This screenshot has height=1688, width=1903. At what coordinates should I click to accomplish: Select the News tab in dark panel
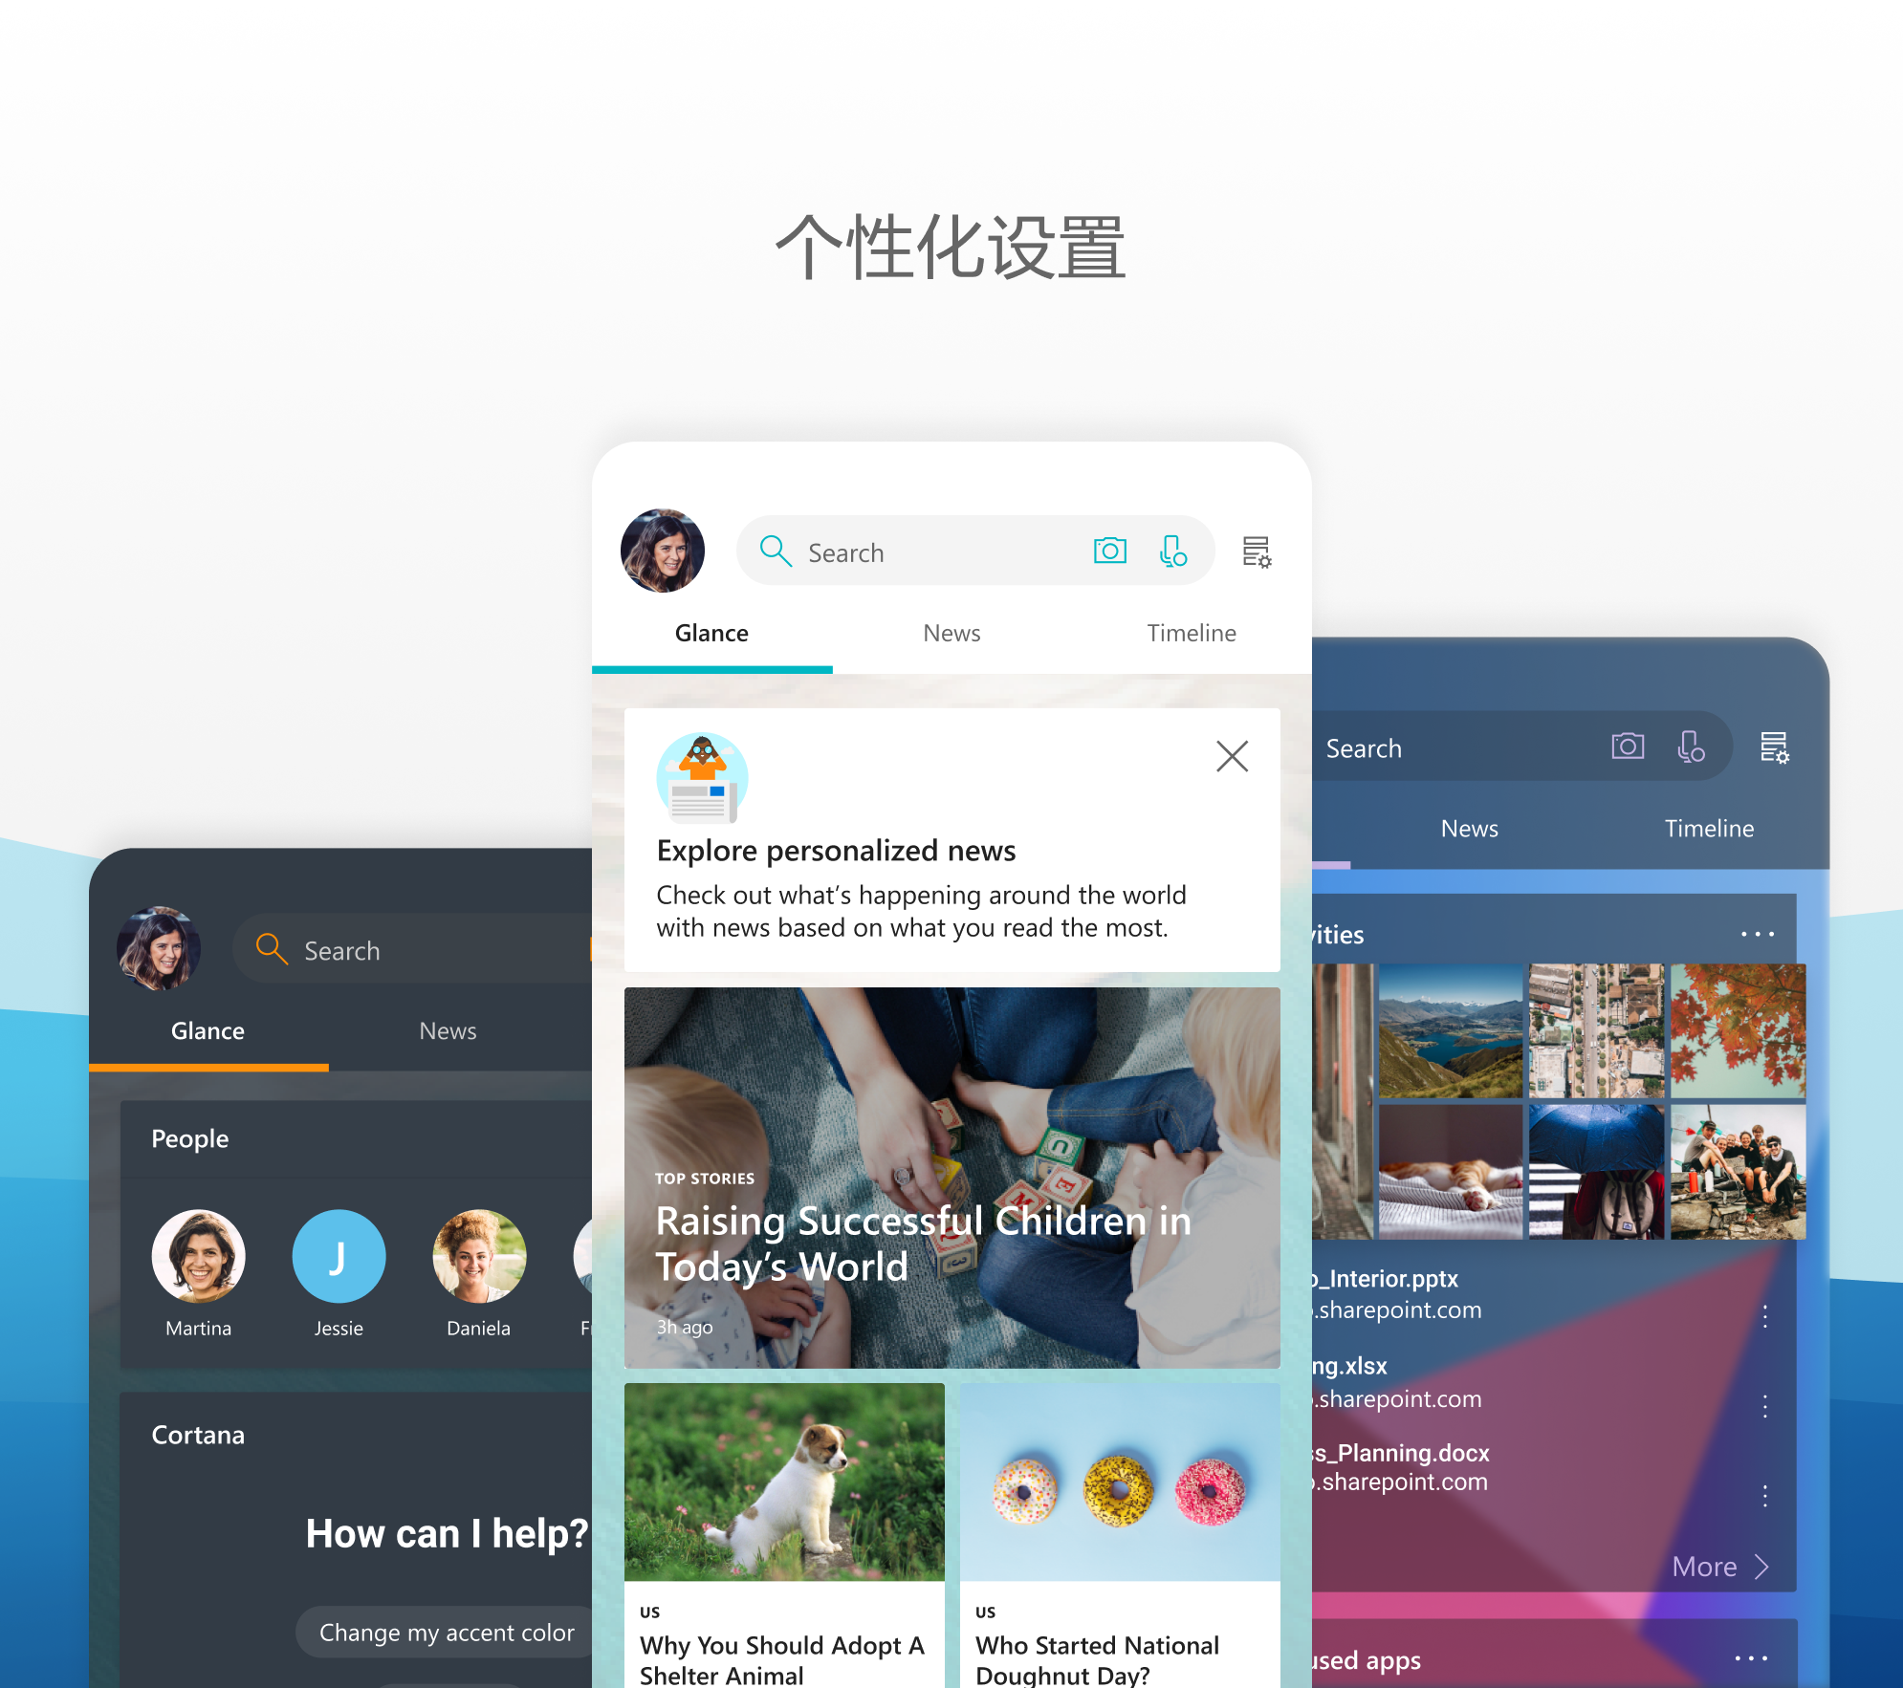pyautogui.click(x=447, y=1027)
